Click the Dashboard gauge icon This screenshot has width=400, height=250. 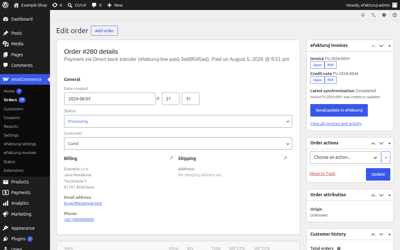[6, 19]
